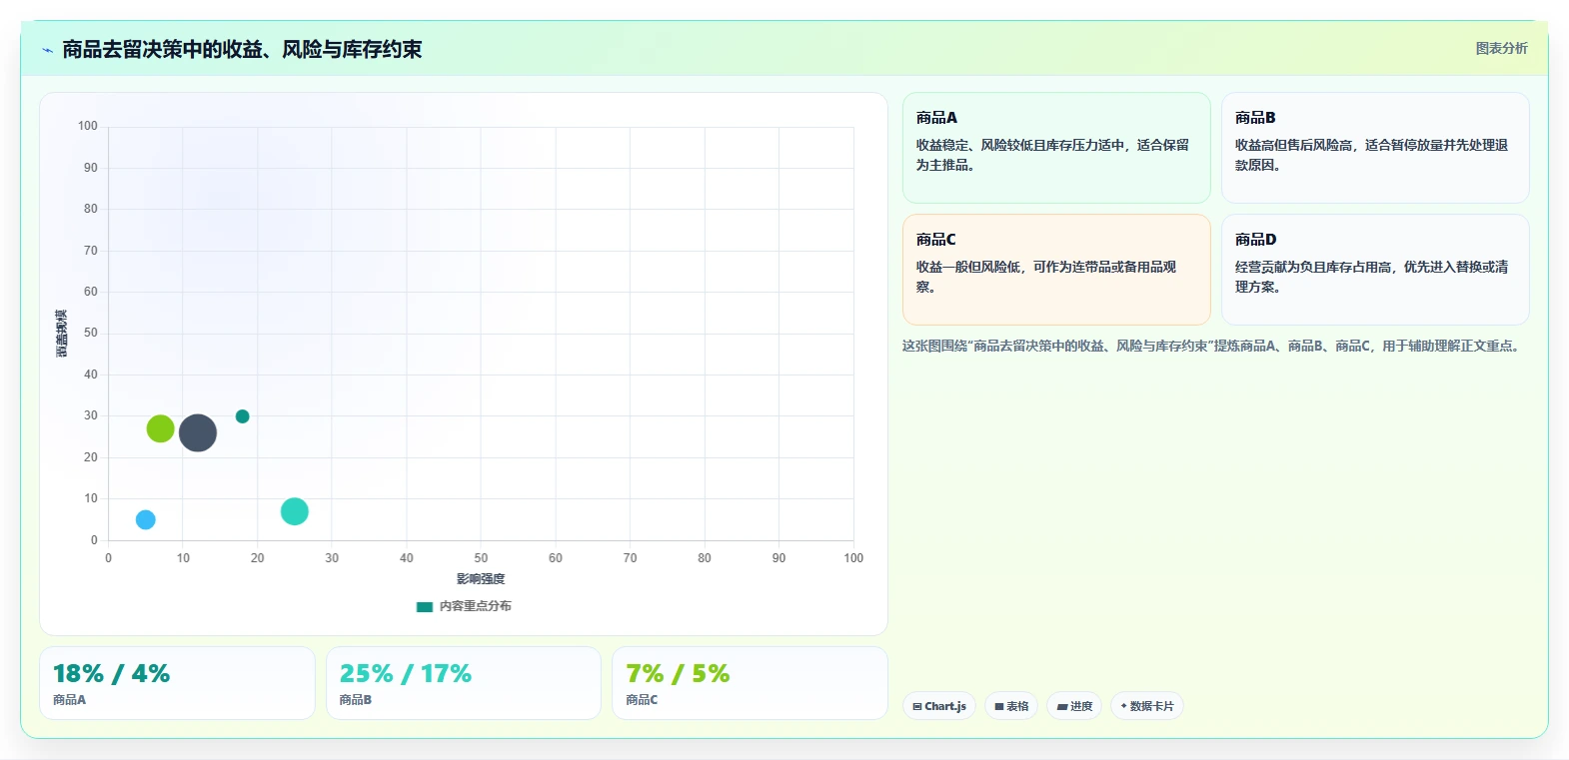Select the turquoise bubble at x 25
The height and width of the screenshot is (760, 1569).
tap(294, 511)
